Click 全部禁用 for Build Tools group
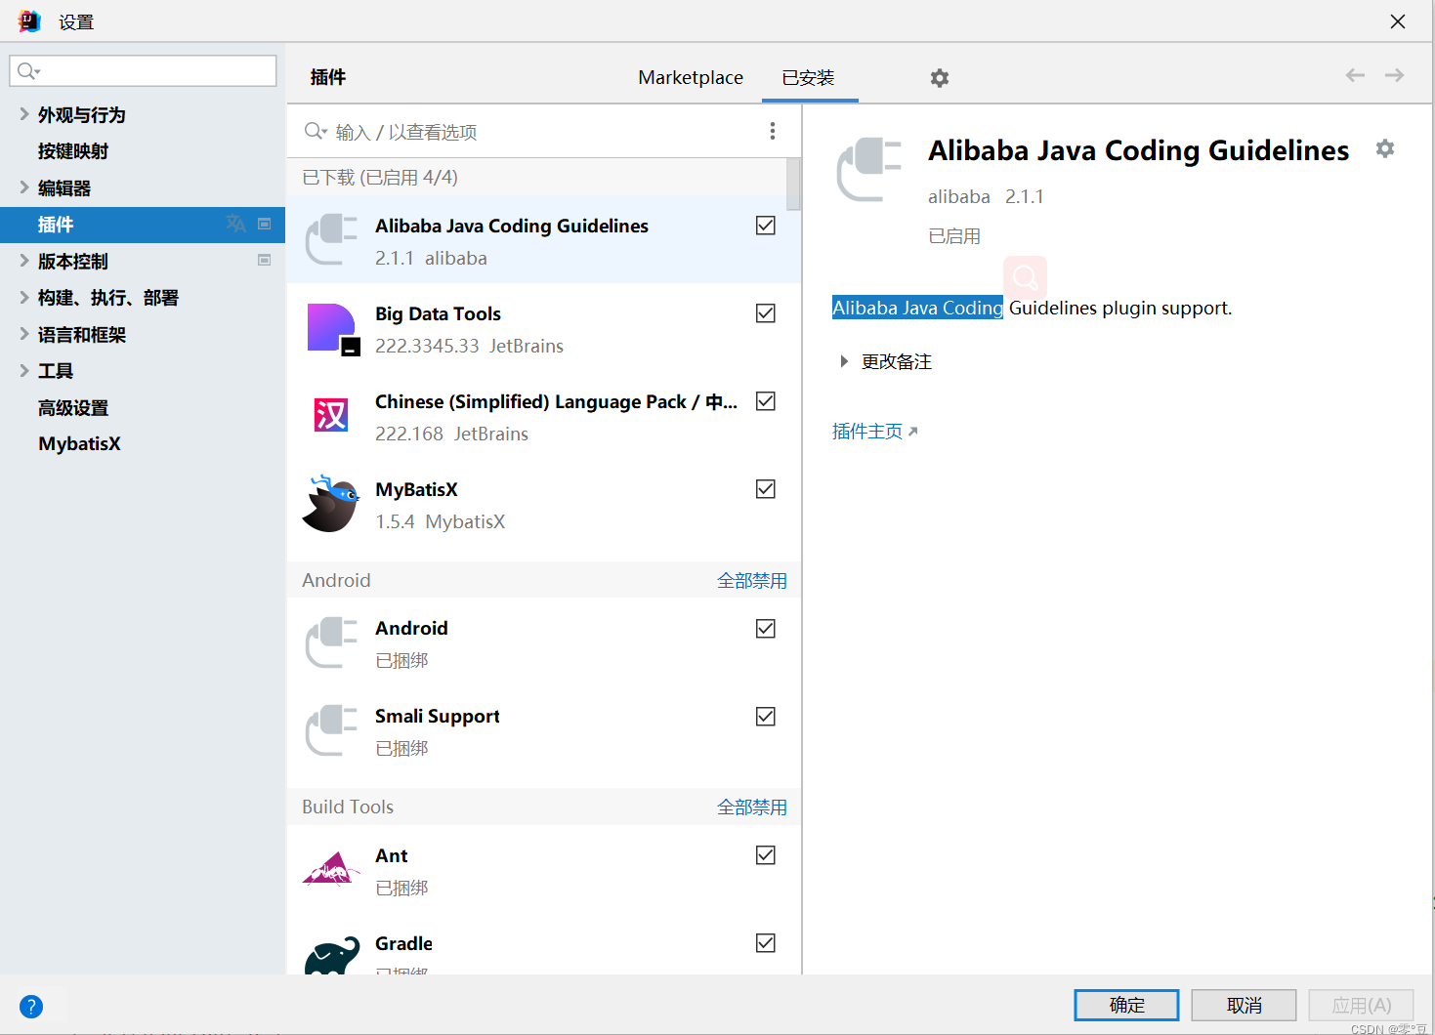This screenshot has width=1435, height=1035. coord(752,807)
